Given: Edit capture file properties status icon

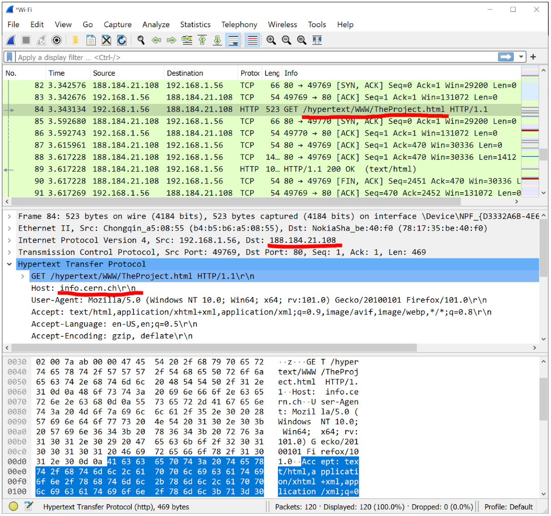Looking at the screenshot, I should (29, 506).
